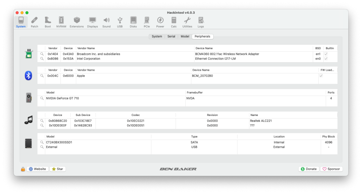Click the Phy Block column header
Viewport: 362px width, 194px height.
pyautogui.click(x=329, y=137)
